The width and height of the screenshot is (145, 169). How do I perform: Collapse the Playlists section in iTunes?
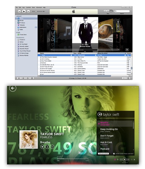click(x=17, y=38)
